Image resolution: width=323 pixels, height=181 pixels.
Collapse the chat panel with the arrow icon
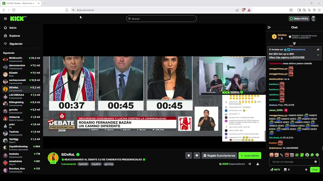(x=269, y=27)
